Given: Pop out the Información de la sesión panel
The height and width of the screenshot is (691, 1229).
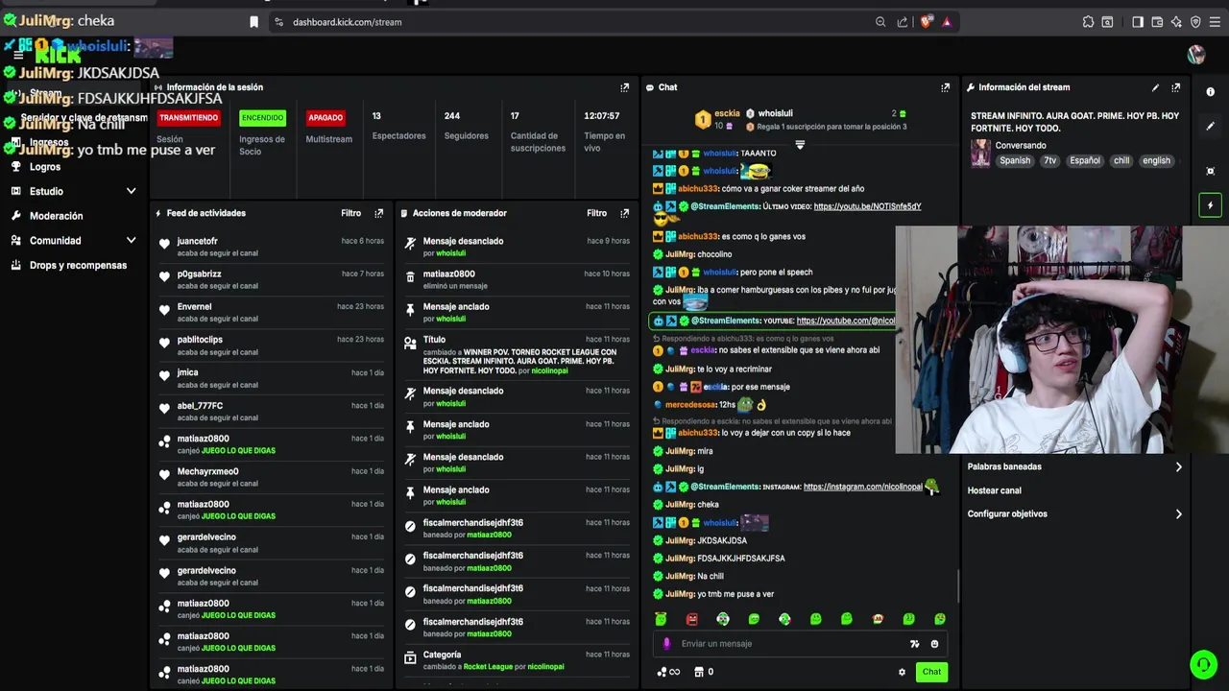Looking at the screenshot, I should (x=624, y=87).
